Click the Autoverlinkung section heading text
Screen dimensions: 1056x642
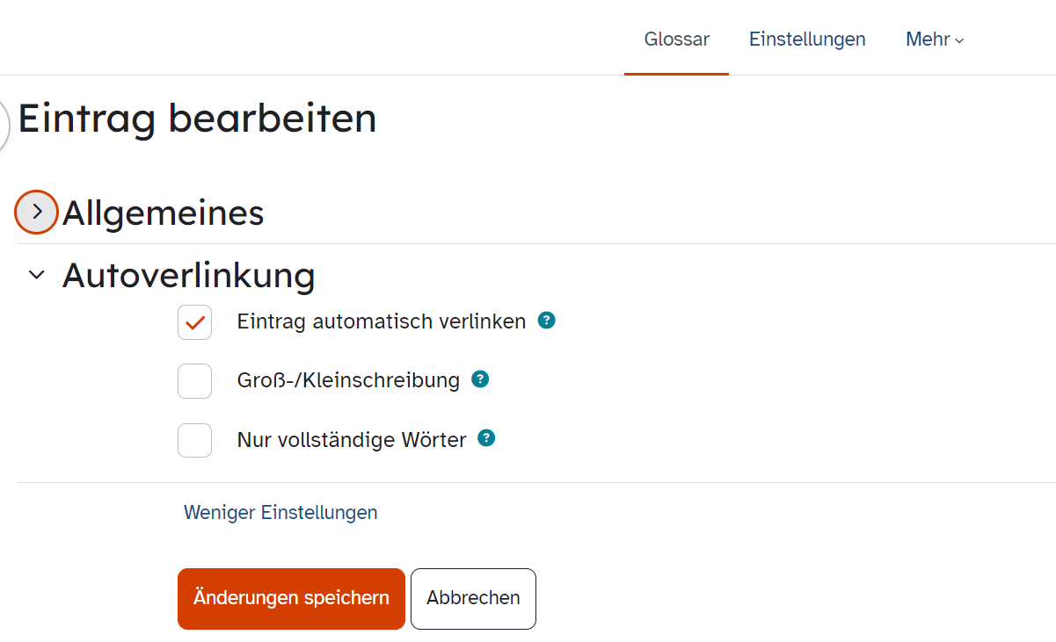[189, 276]
